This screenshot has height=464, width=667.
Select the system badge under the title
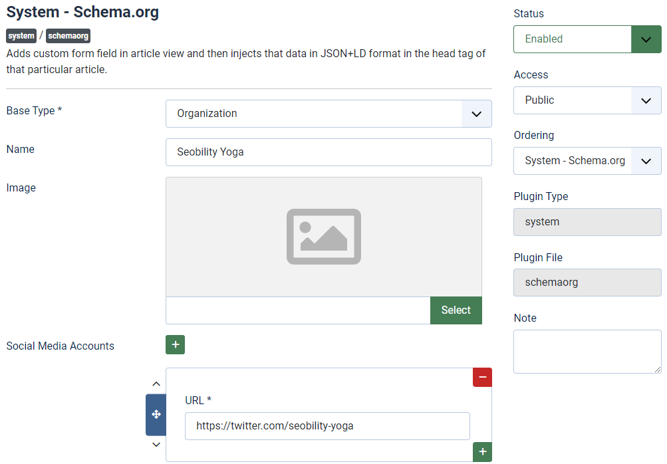pos(21,36)
